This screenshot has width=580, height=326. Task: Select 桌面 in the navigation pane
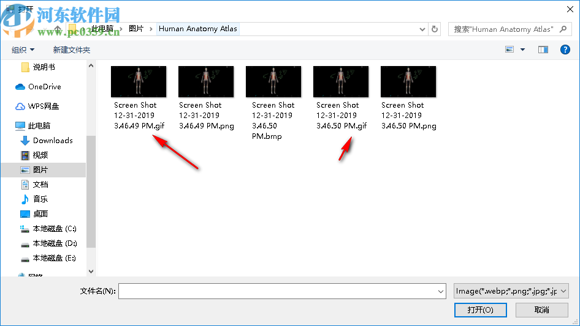[x=40, y=213]
